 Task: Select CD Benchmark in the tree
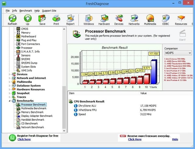[30, 124]
